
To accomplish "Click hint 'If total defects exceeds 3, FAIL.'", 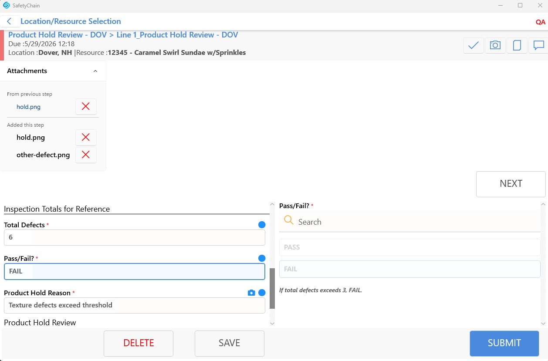I will 321,290.
